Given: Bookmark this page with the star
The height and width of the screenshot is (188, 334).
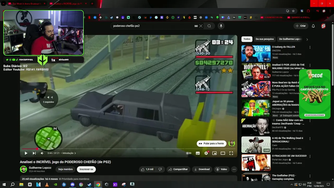Looking at the screenshot, I should point(293,11).
